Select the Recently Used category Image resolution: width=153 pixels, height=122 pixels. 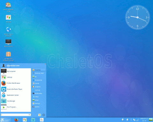(39, 73)
